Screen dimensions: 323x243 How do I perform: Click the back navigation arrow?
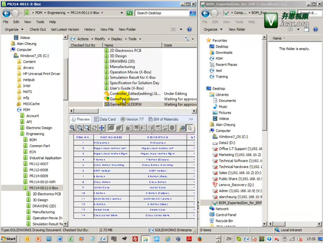point(6,13)
